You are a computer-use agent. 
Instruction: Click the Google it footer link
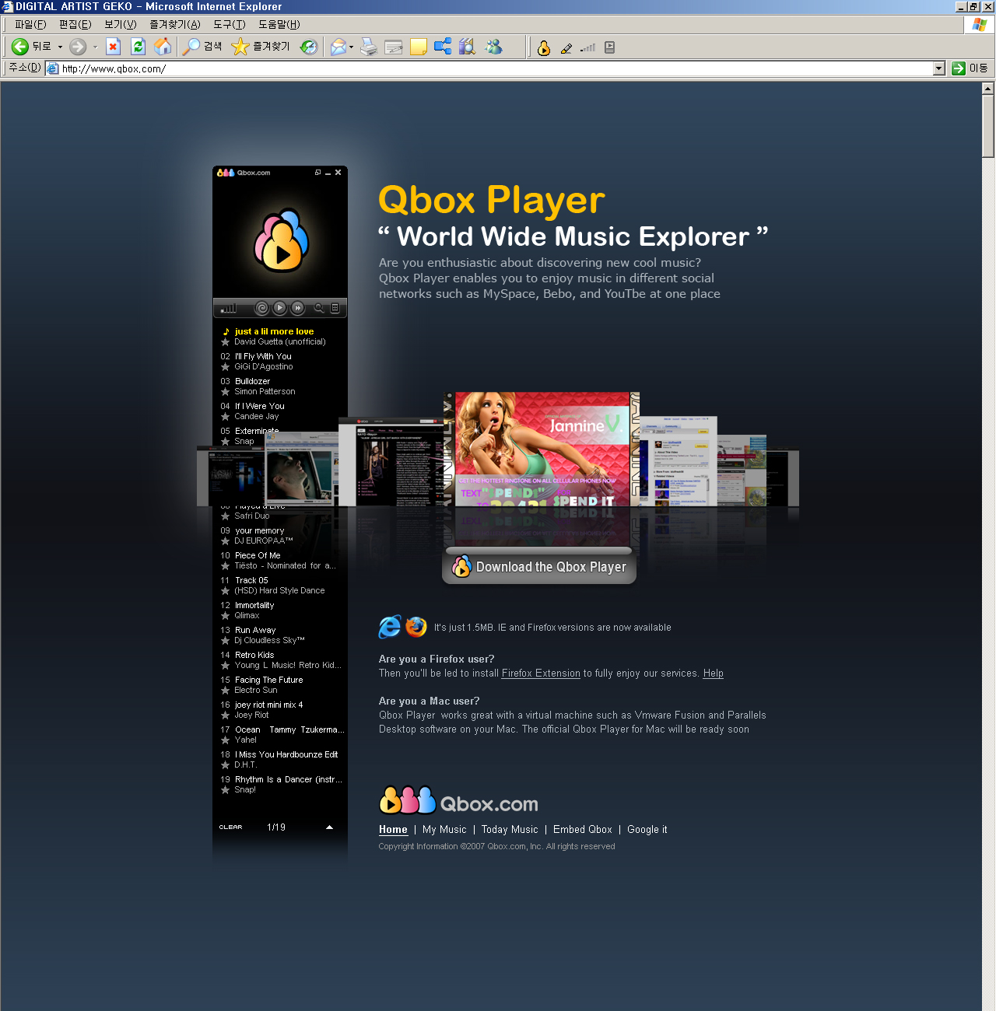point(647,830)
